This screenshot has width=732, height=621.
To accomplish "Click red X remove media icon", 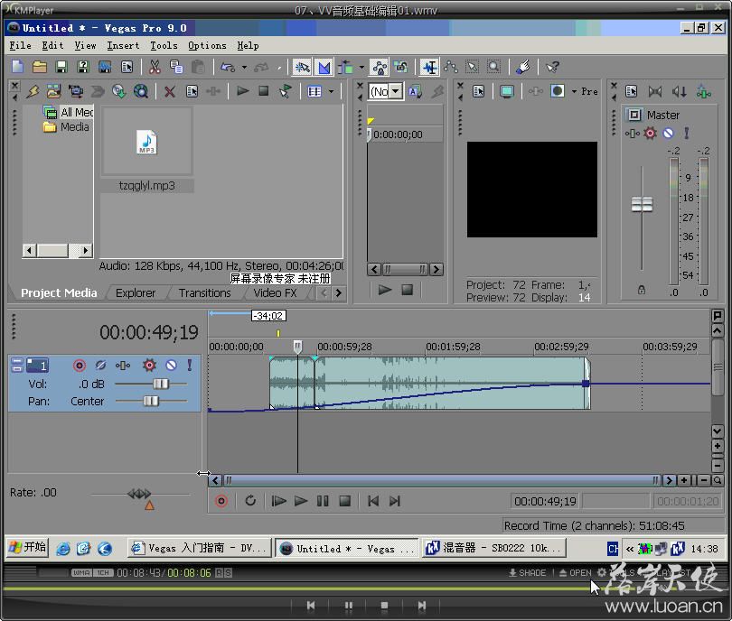I will (x=170, y=91).
